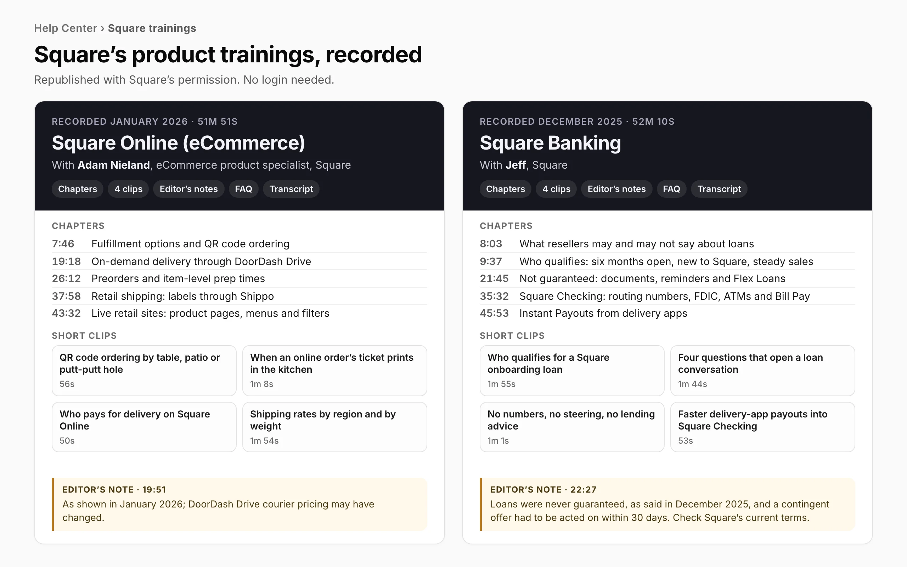Open Four questions loan conversation clip
907x567 pixels.
tap(763, 371)
